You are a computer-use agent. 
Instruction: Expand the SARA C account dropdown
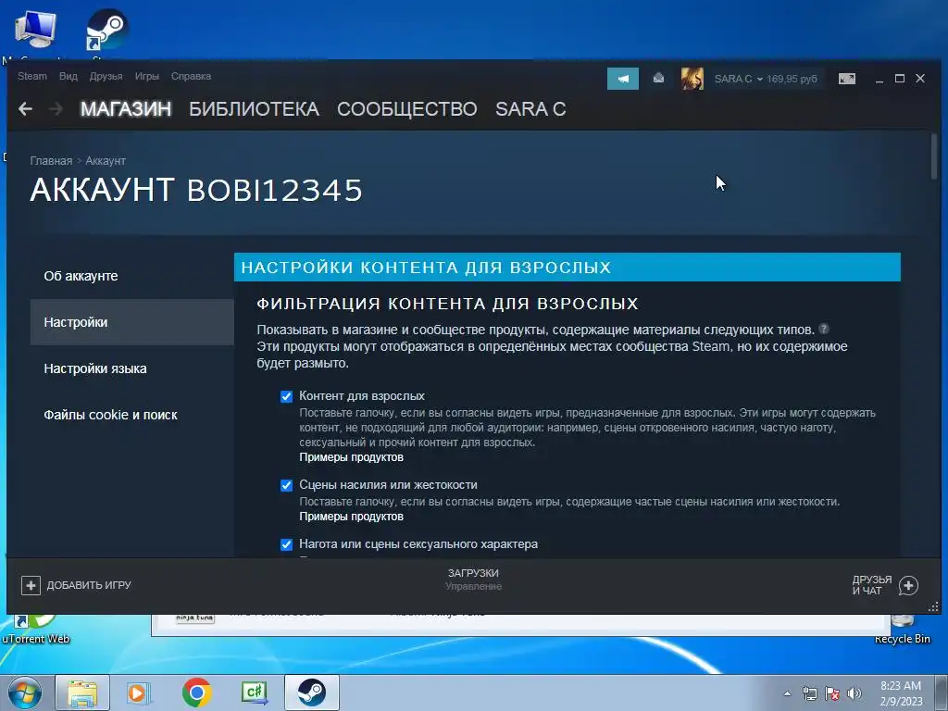coord(738,79)
